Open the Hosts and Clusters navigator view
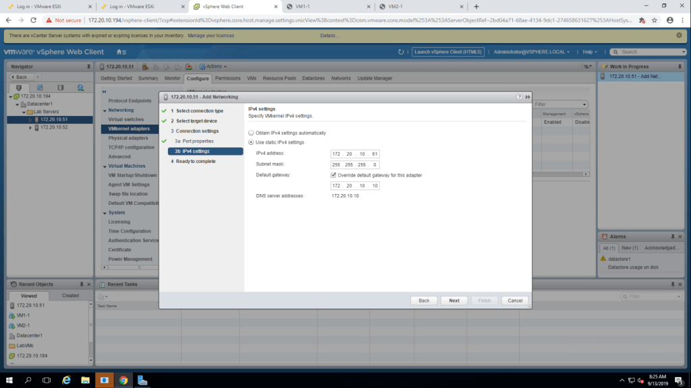The image size is (691, 388). coord(19,88)
